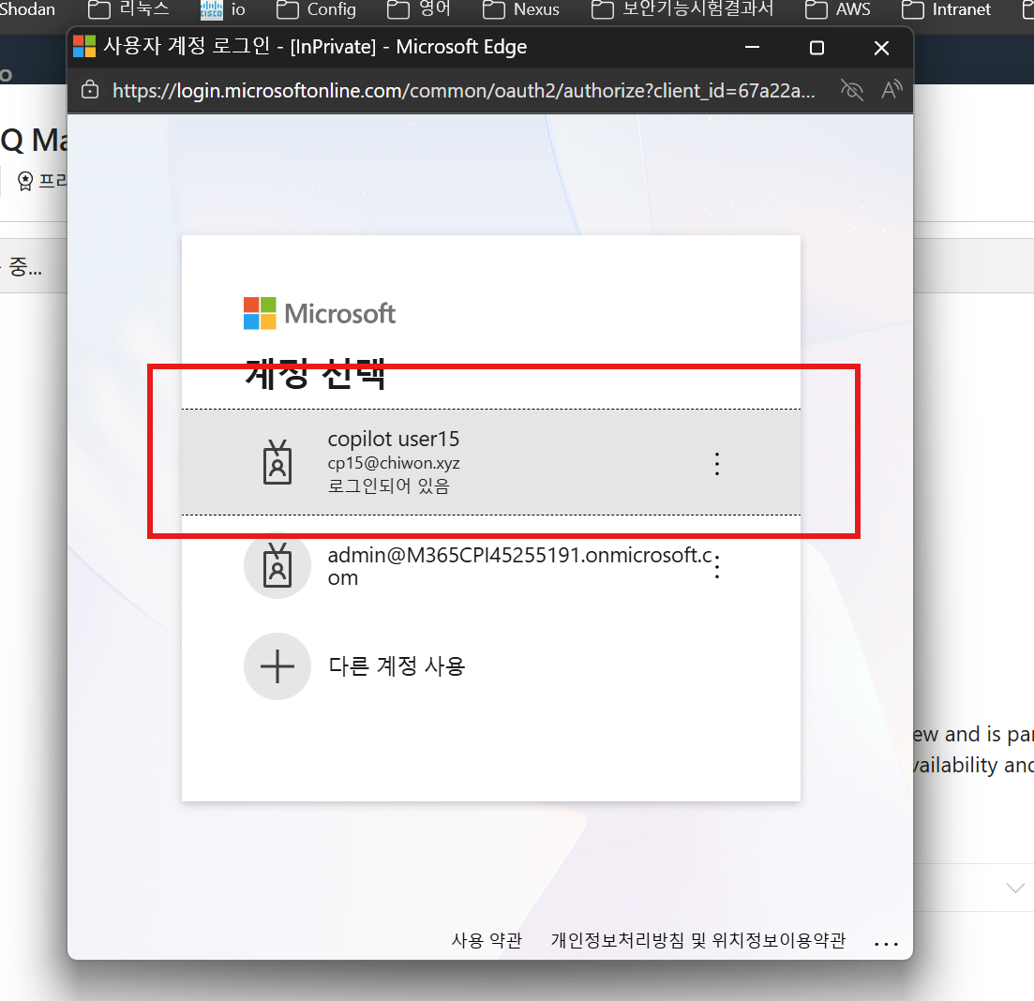Open the Config bookmarks folder

(x=316, y=9)
